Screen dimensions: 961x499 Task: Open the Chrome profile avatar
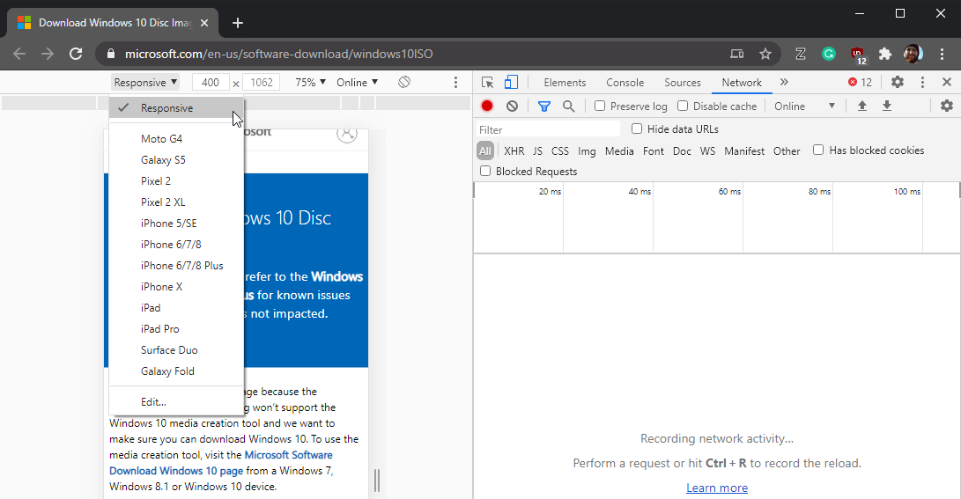point(913,54)
